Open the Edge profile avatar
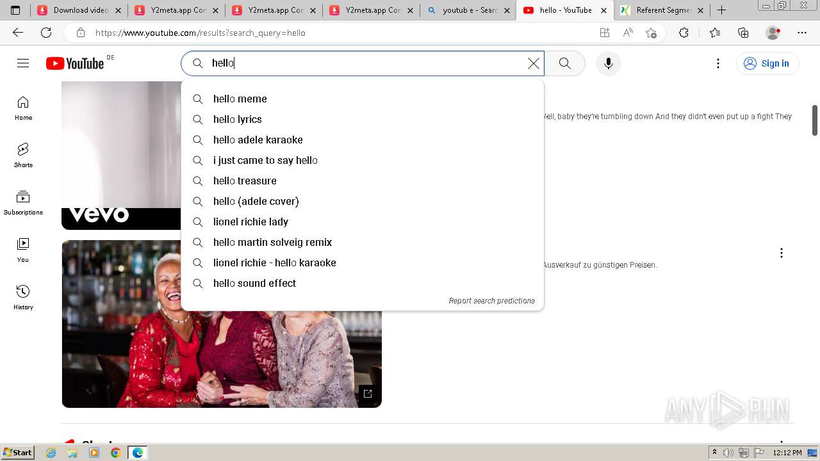 [x=773, y=33]
